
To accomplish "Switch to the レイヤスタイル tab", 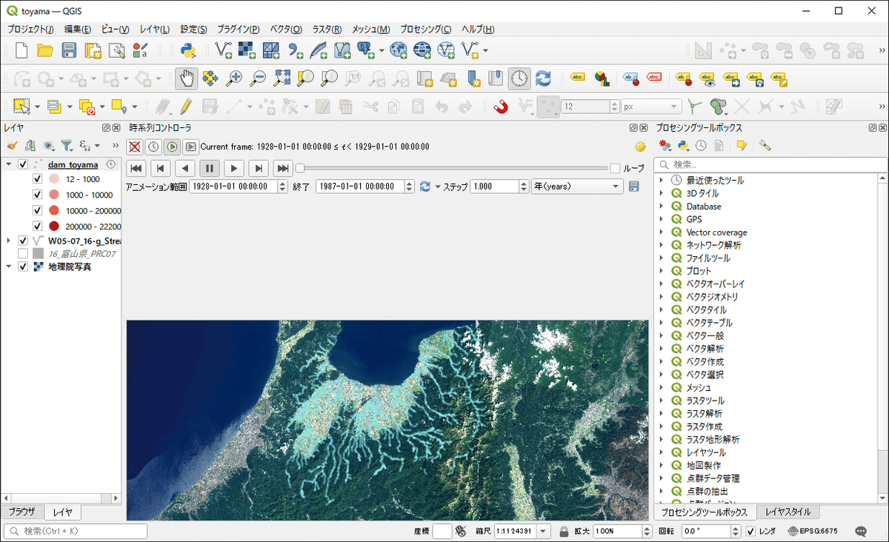I will 788,512.
